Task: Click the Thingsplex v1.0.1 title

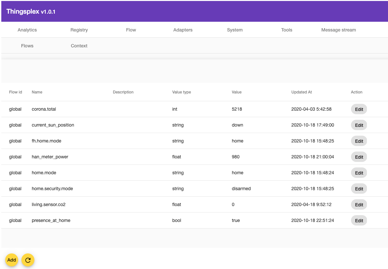Action: [x=31, y=12]
